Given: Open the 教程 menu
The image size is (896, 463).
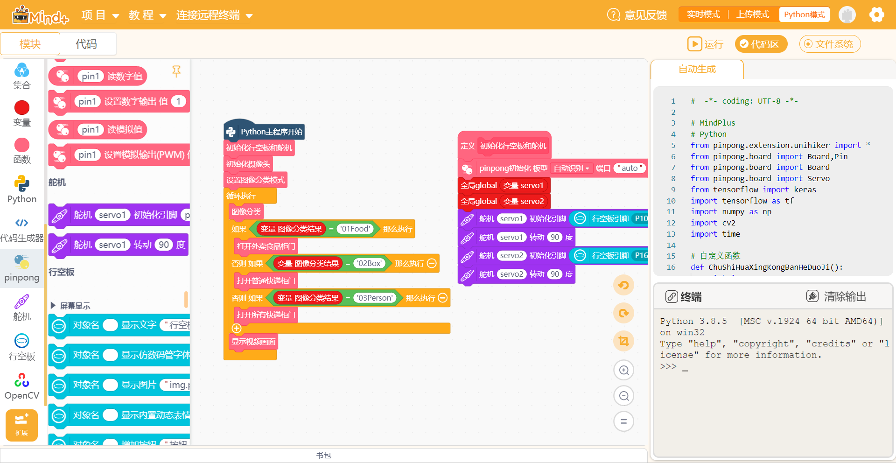Looking at the screenshot, I should 147,15.
